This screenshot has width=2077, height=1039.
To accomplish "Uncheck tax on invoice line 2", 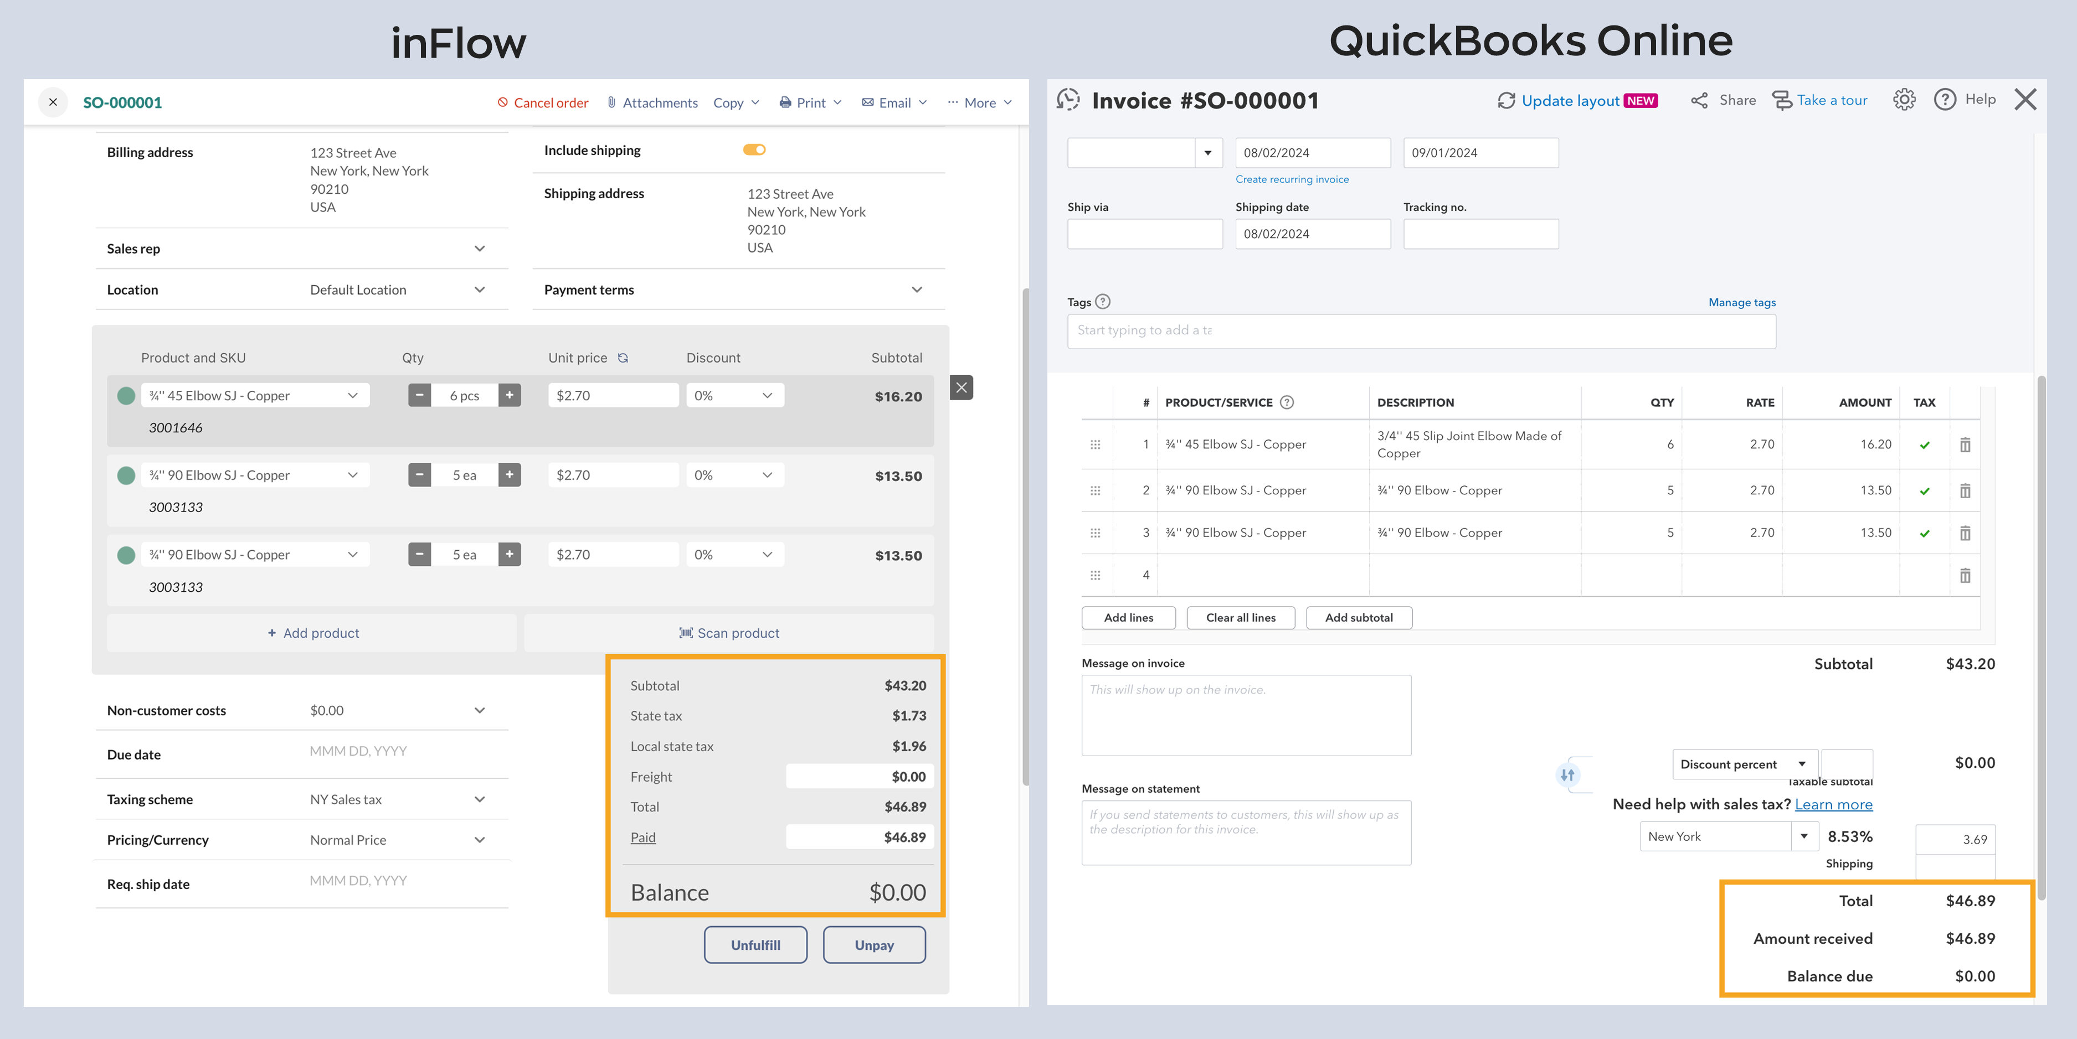I will [x=1925, y=490].
